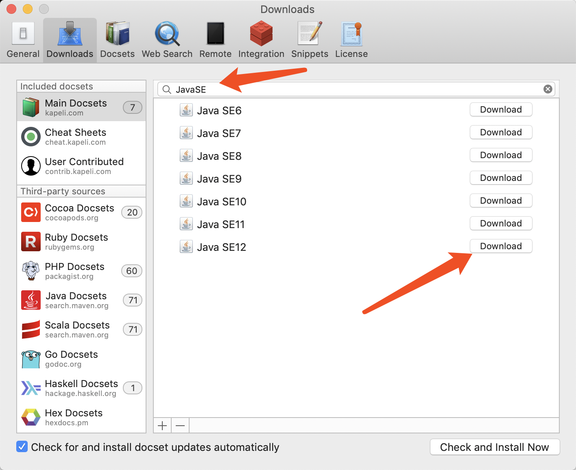
Task: Open the Remote tablet icon
Action: [x=216, y=33]
